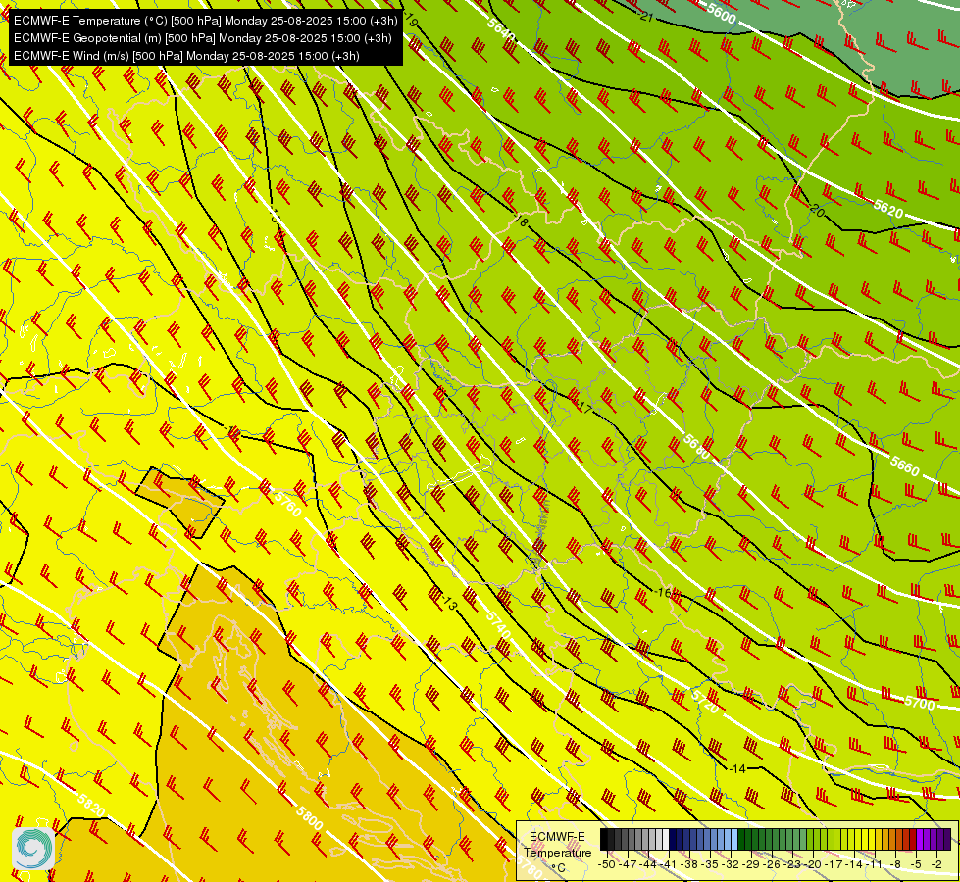The width and height of the screenshot is (960, 882).
Task: Click the -44 value on the legend
Action: click(648, 864)
